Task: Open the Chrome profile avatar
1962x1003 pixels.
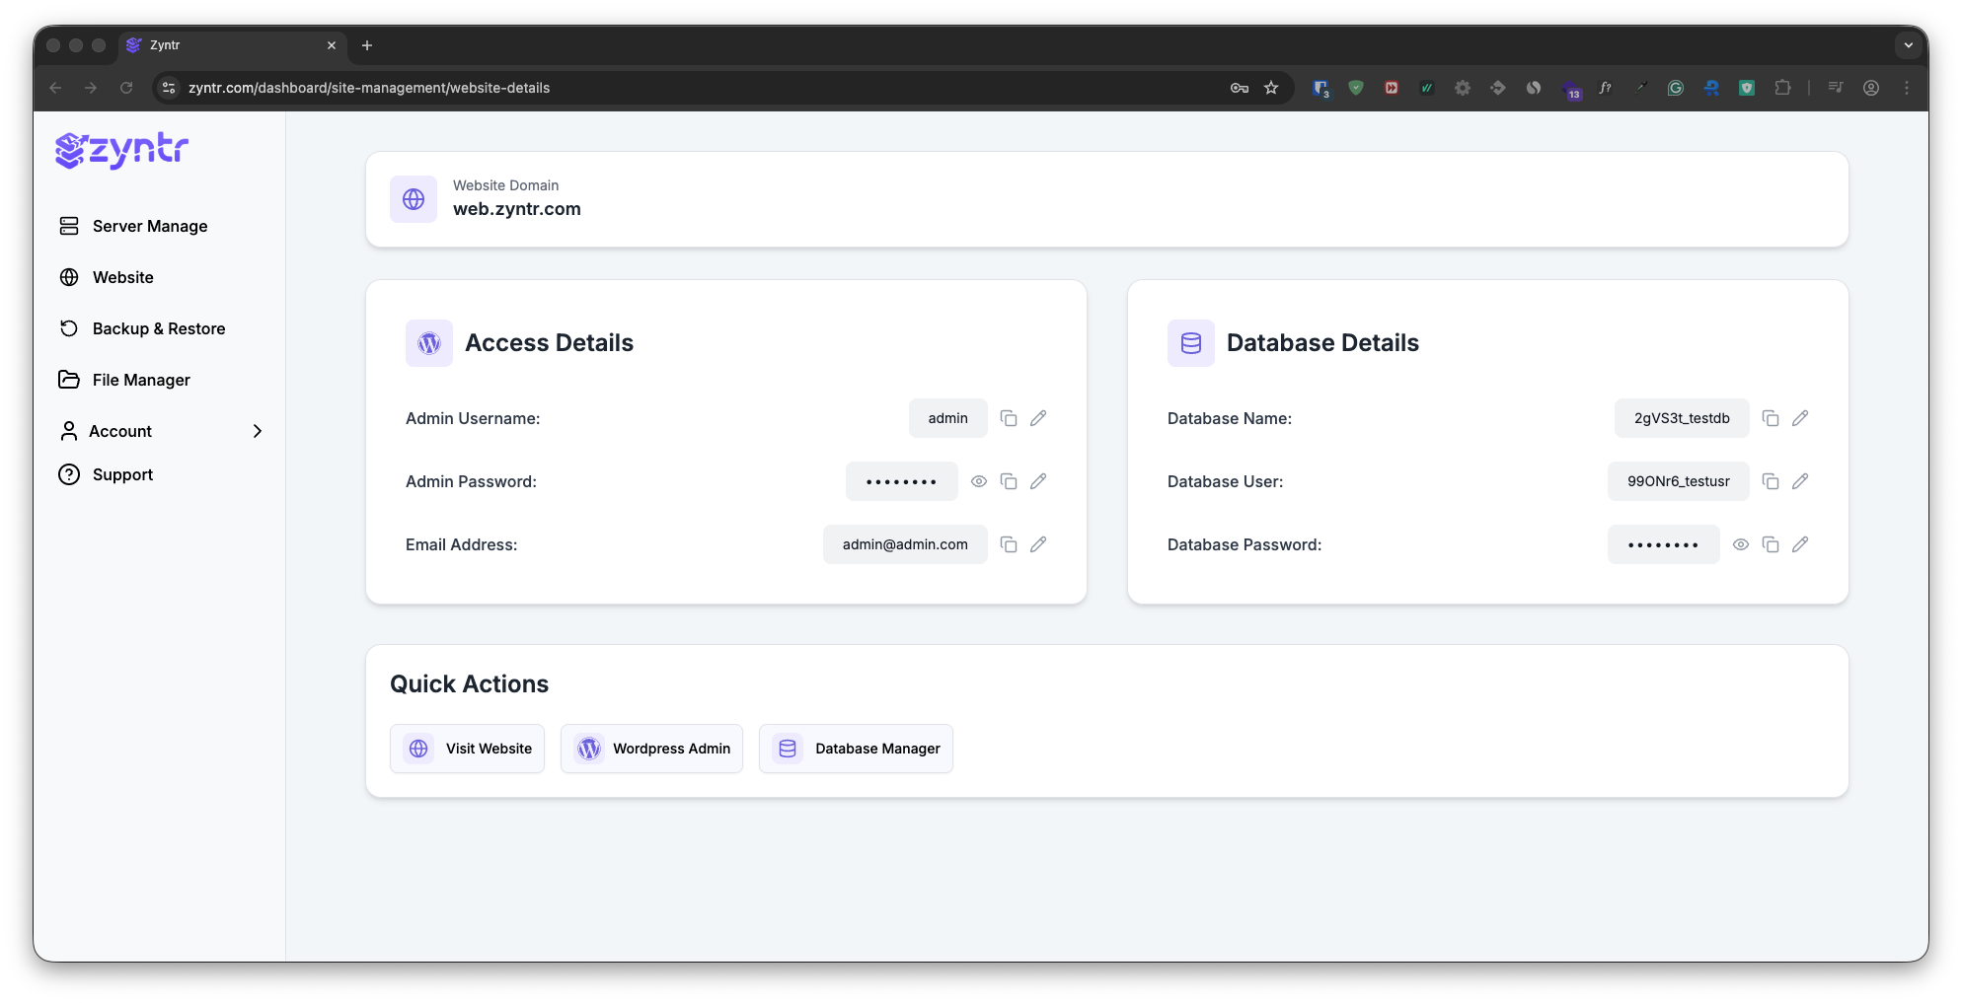Action: [1871, 88]
